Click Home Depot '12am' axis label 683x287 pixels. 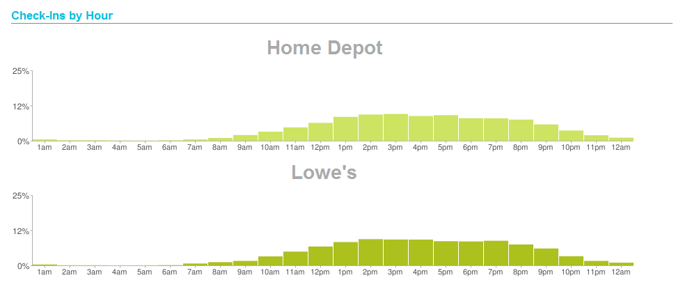pyautogui.click(x=621, y=148)
